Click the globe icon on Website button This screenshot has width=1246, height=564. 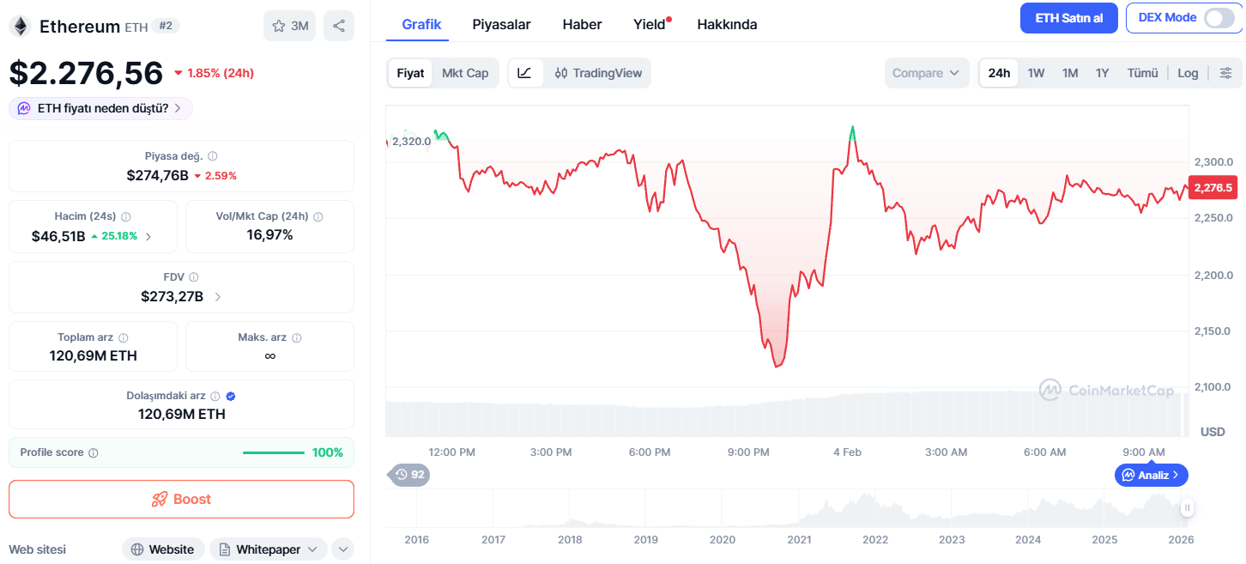137,549
